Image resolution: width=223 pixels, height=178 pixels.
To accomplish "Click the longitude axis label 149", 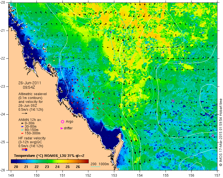I will (11, 175).
